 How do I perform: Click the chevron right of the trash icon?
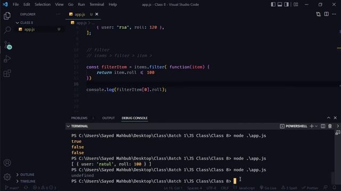338,126
